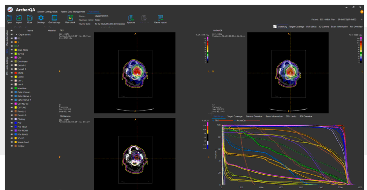This screenshot has height=190, width=367.
Task: Click the Close plan folder icon
Action: click(29, 18)
